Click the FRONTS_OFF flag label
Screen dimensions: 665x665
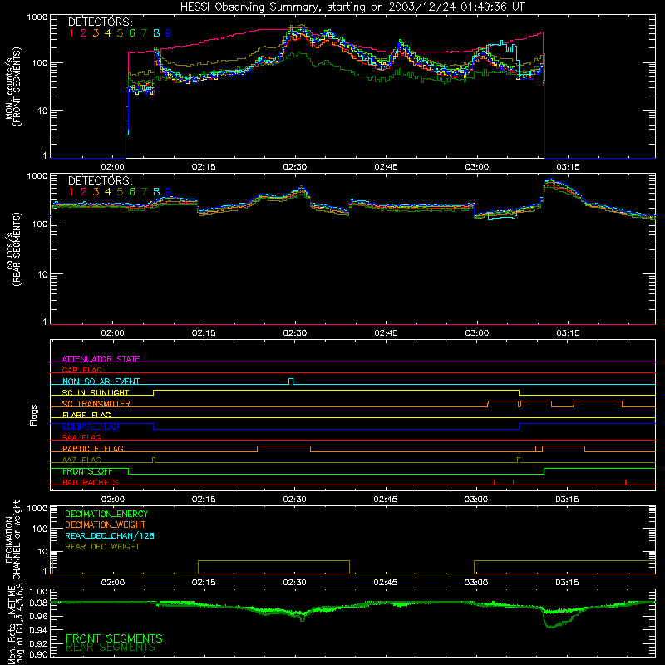(87, 471)
